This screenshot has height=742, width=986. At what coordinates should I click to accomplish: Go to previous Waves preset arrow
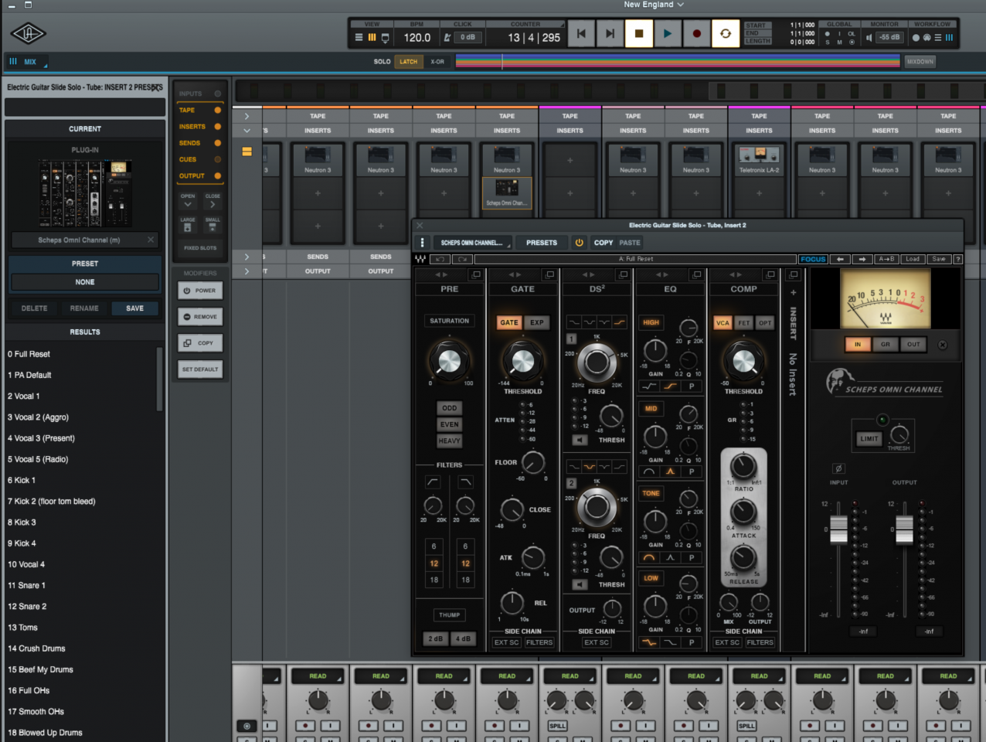pos(840,259)
